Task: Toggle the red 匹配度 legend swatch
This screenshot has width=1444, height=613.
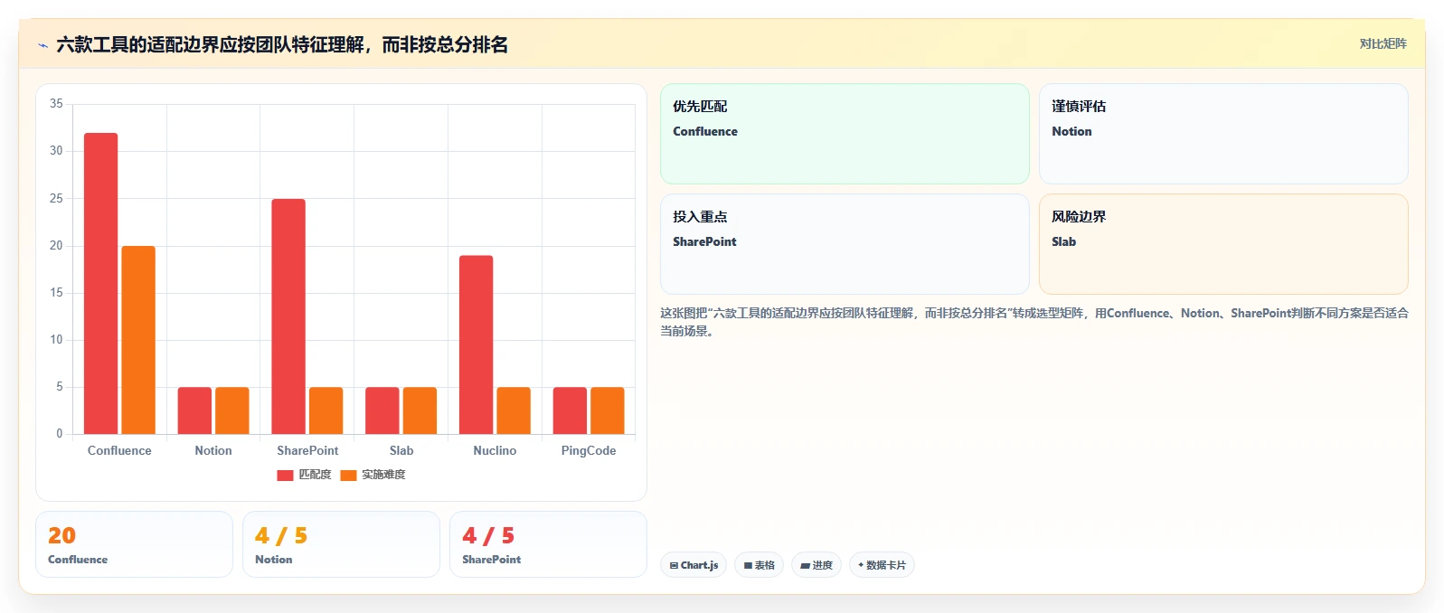Action: point(286,476)
